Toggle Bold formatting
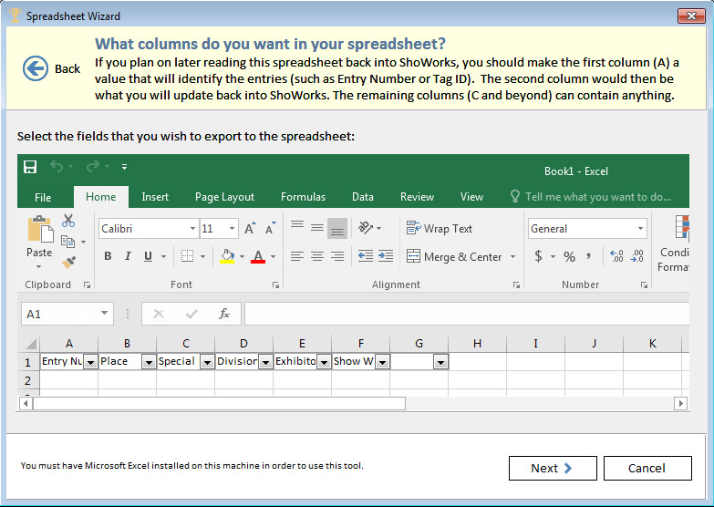Image resolution: width=714 pixels, height=507 pixels. 108,257
